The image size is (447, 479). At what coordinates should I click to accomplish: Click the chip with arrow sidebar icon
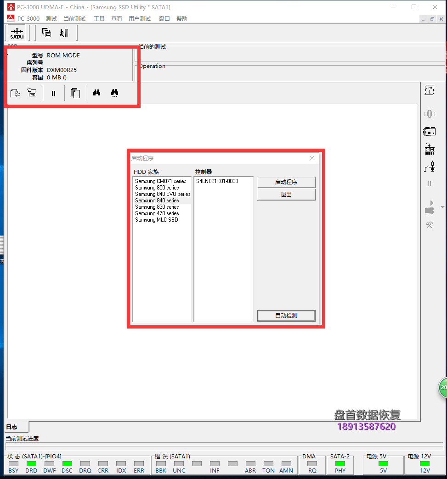click(x=429, y=207)
